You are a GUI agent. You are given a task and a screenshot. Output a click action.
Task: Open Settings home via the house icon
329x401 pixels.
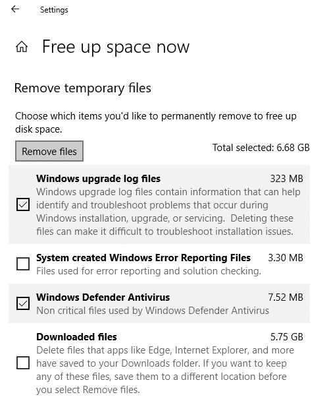pyautogui.click(x=22, y=47)
